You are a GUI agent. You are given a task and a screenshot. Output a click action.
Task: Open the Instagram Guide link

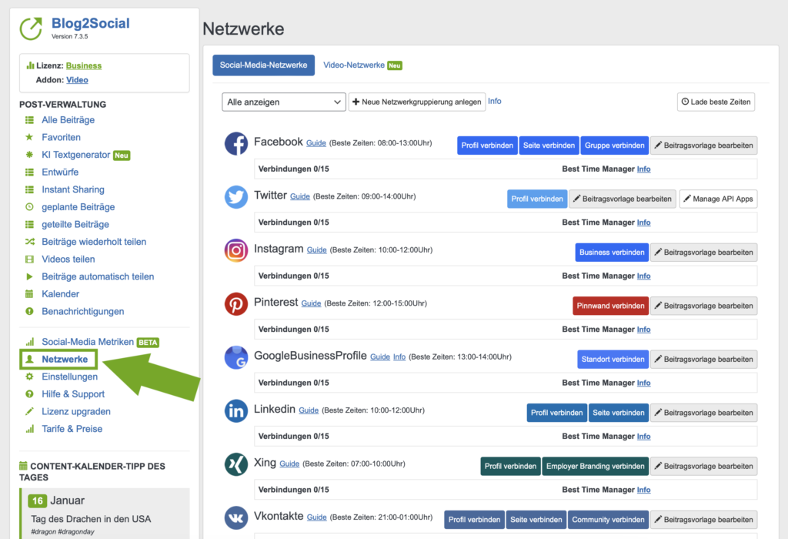(x=316, y=250)
